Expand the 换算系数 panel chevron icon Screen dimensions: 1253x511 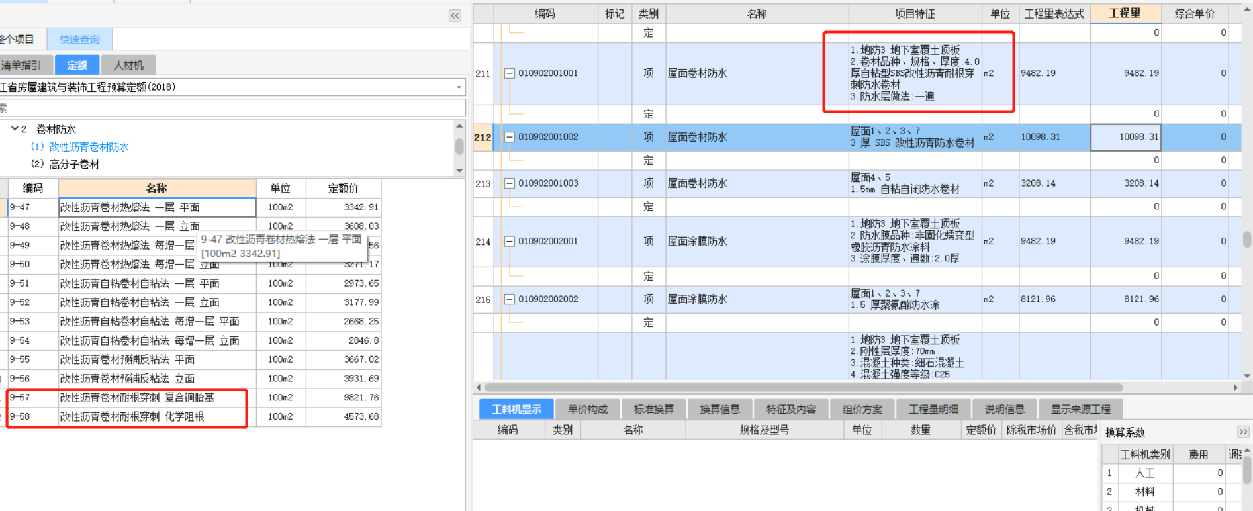tap(1243, 432)
